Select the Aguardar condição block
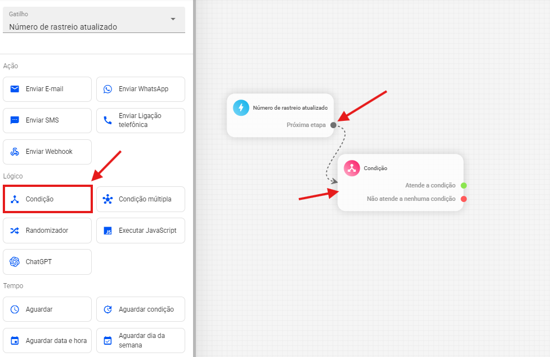 pyautogui.click(x=140, y=309)
